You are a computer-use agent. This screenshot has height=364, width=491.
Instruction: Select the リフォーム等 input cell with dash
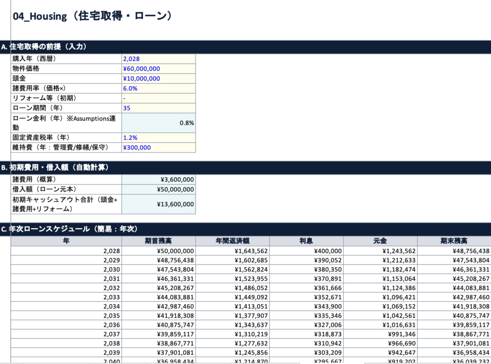158,98
